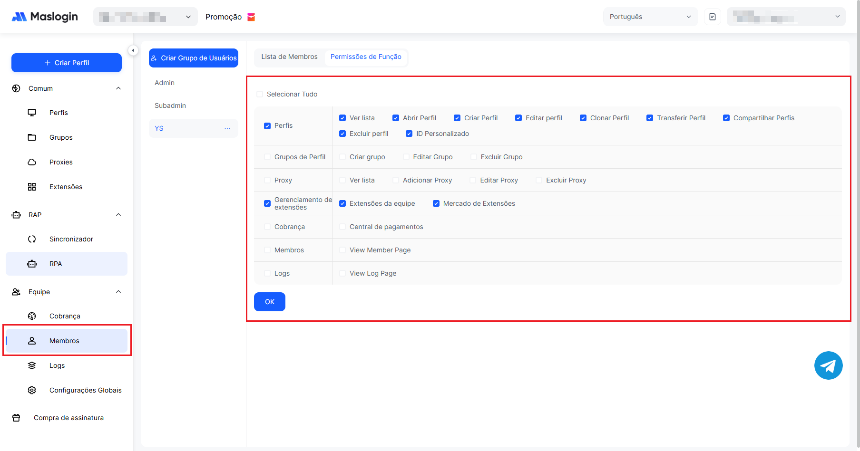The image size is (860, 451).
Task: Open the Telegram support chat icon
Action: pos(828,365)
